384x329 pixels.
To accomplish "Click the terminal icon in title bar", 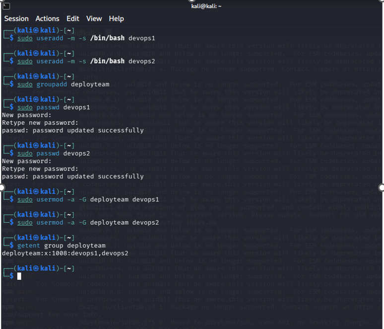I will coord(6,6).
